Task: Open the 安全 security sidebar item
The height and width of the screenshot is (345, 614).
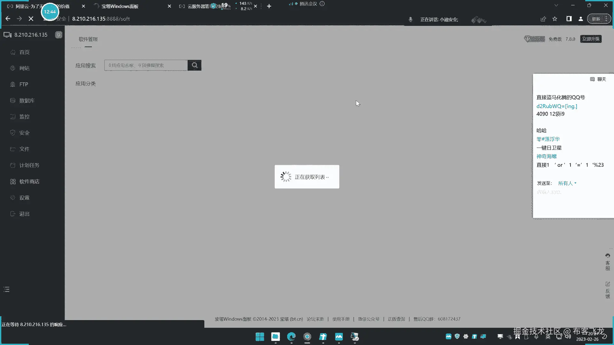Action: tap(24, 133)
